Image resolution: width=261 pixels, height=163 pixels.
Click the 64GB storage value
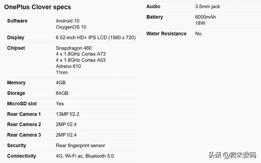click(62, 93)
